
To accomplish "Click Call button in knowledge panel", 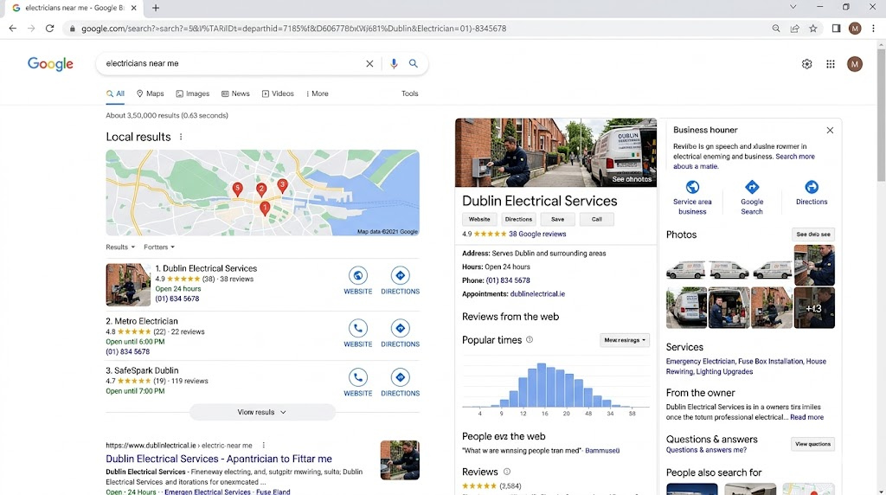I will (597, 219).
